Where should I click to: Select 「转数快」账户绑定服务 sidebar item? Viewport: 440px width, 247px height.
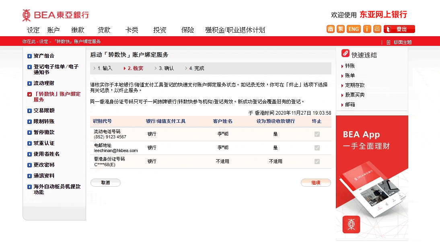pos(57,97)
